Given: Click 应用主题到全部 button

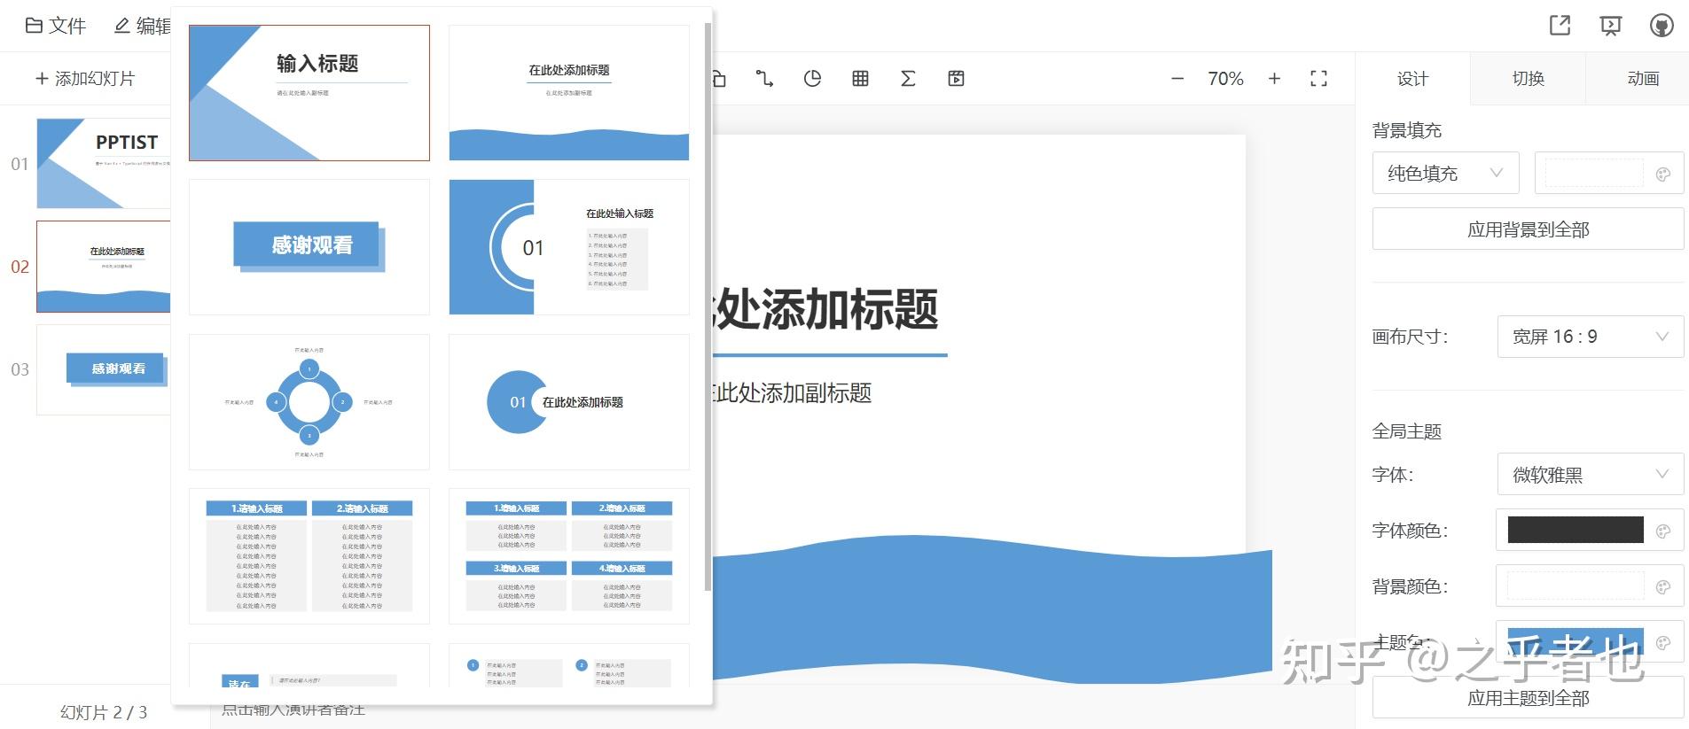Looking at the screenshot, I should (x=1528, y=698).
